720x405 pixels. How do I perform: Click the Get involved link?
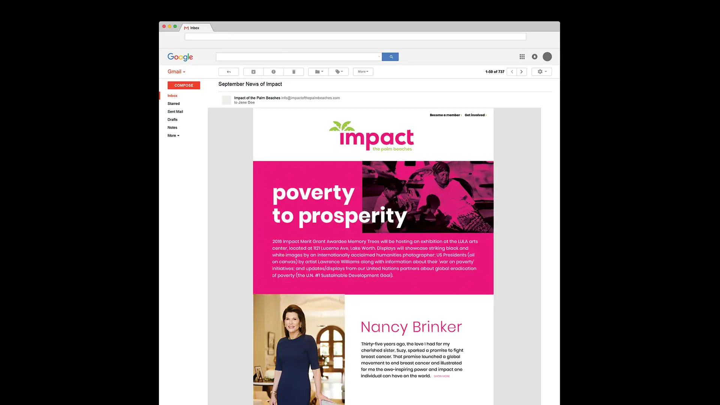point(475,115)
